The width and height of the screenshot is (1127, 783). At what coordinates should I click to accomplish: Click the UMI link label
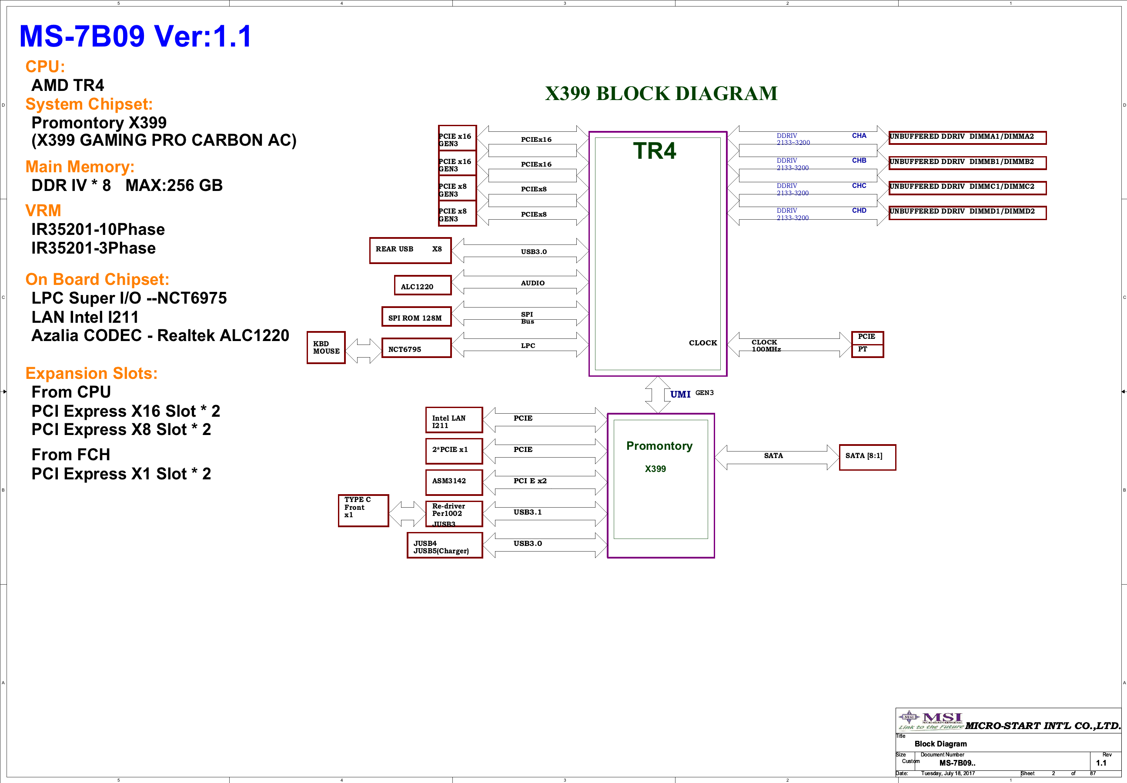tap(680, 395)
